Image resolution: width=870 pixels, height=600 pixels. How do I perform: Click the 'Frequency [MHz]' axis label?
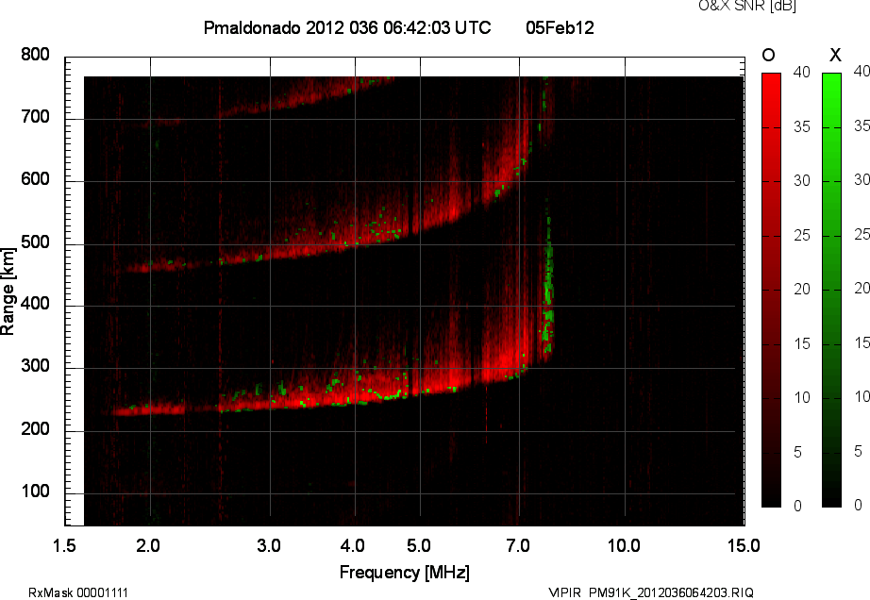(x=405, y=573)
